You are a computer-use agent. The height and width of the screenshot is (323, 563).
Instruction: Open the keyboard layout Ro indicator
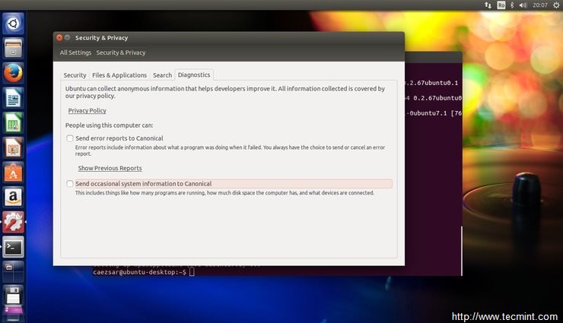pos(501,5)
